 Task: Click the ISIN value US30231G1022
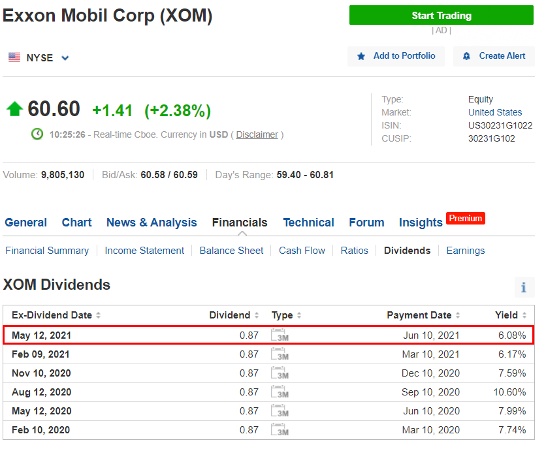(500, 125)
